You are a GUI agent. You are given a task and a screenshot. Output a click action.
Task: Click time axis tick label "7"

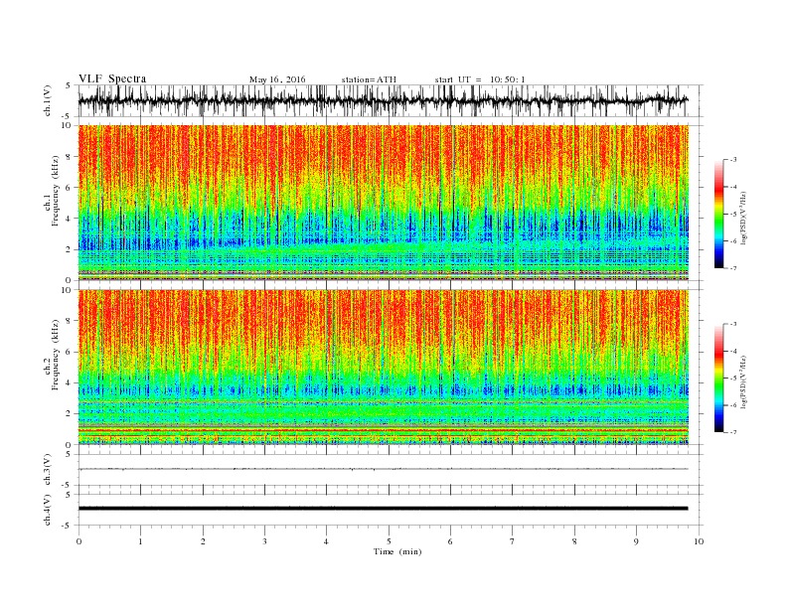point(513,541)
